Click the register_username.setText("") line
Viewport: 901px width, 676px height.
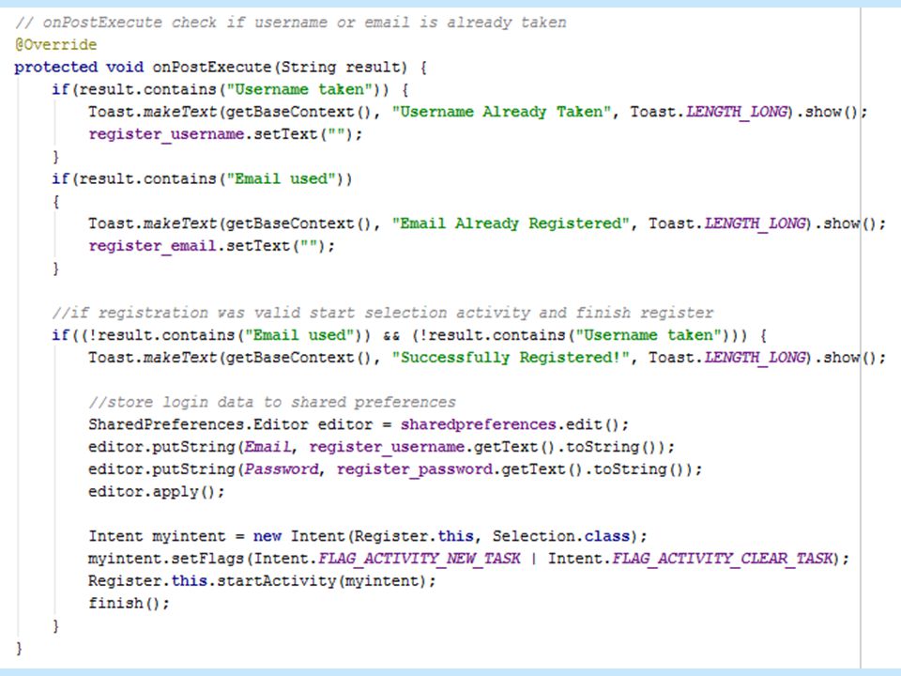225,134
